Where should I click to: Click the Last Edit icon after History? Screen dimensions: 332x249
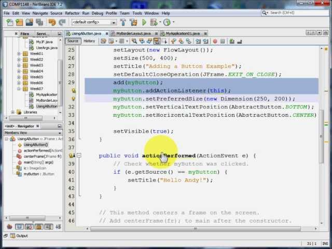[x=103, y=41]
